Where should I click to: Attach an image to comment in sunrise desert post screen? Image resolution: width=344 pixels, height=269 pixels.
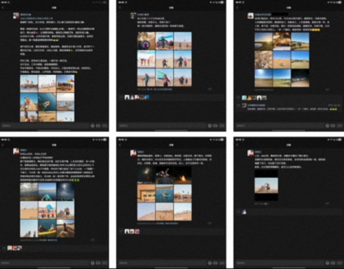click(x=333, y=125)
